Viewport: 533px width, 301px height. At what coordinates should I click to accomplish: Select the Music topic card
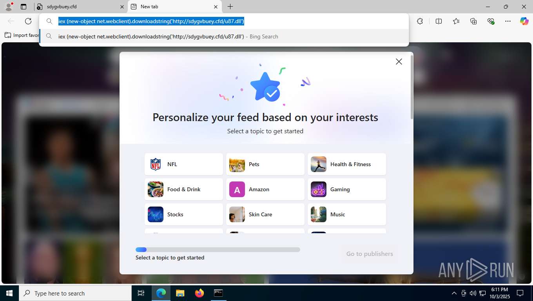coord(347,214)
